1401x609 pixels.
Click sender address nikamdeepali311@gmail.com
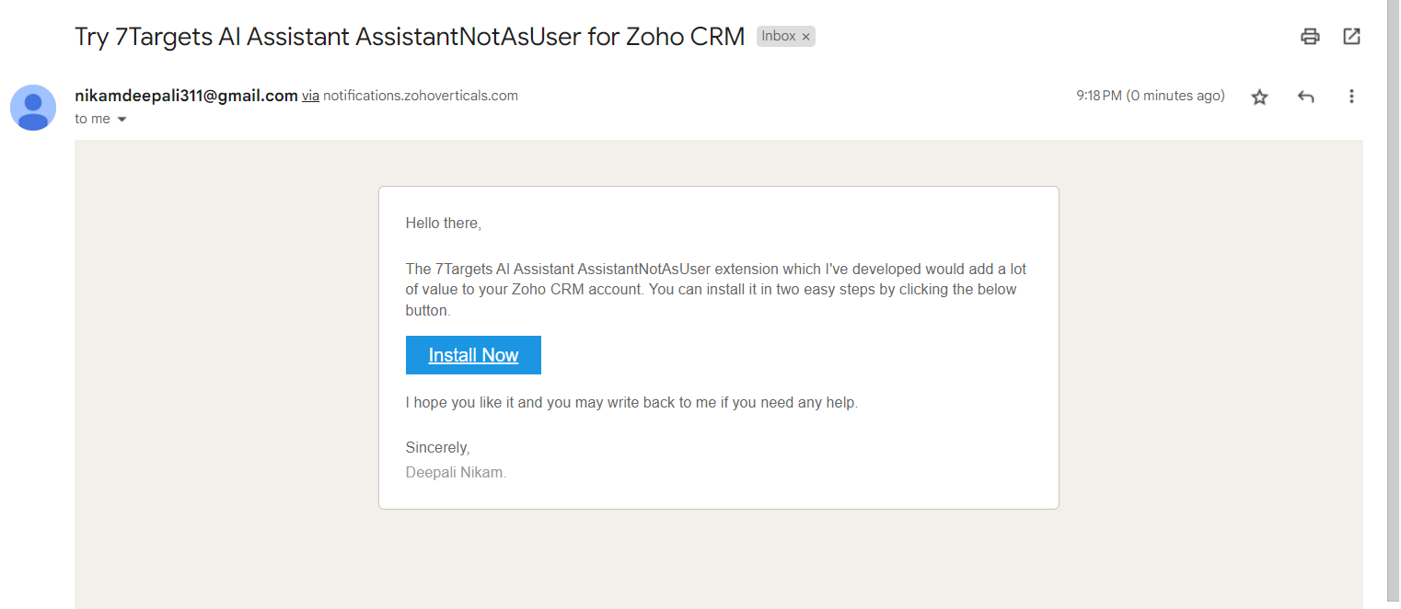click(186, 96)
